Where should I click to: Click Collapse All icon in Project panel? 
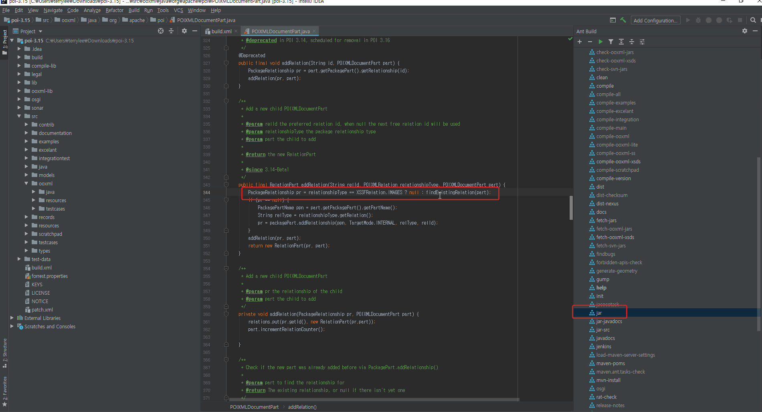(171, 31)
